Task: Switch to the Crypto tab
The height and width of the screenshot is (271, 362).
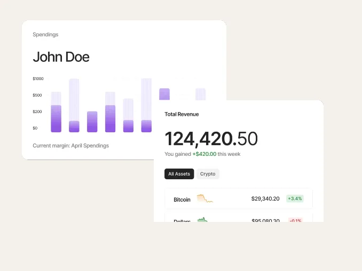Action: [208, 174]
